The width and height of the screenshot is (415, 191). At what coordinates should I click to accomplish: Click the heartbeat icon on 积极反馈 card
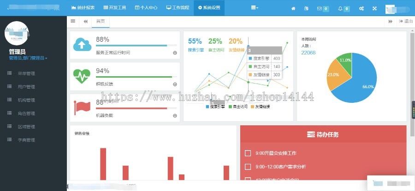82,76
